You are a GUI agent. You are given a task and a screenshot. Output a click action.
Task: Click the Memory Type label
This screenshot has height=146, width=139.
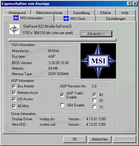(23, 74)
